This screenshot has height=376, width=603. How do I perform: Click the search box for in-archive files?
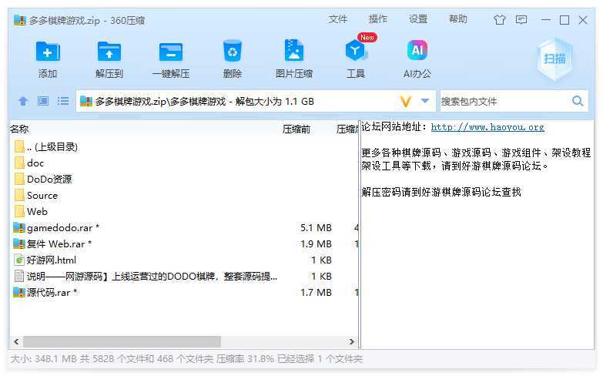504,101
